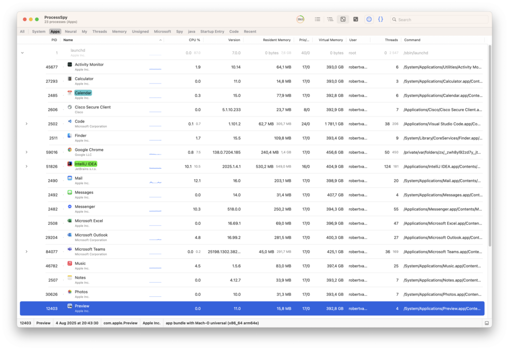The height and width of the screenshot is (350, 509).
Task: Click the Music app icon
Action: click(69, 263)
